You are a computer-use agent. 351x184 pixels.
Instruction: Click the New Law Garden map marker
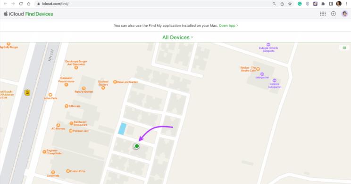click(x=115, y=82)
